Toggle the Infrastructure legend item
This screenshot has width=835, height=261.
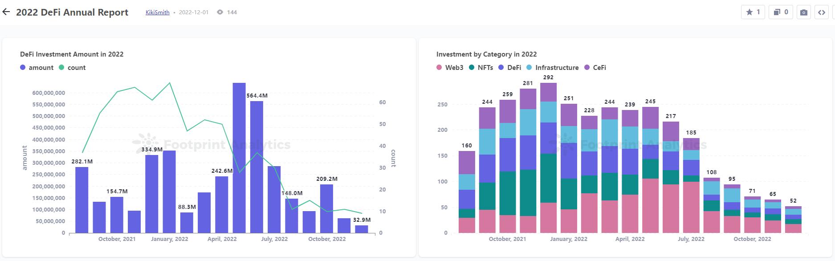(552, 68)
